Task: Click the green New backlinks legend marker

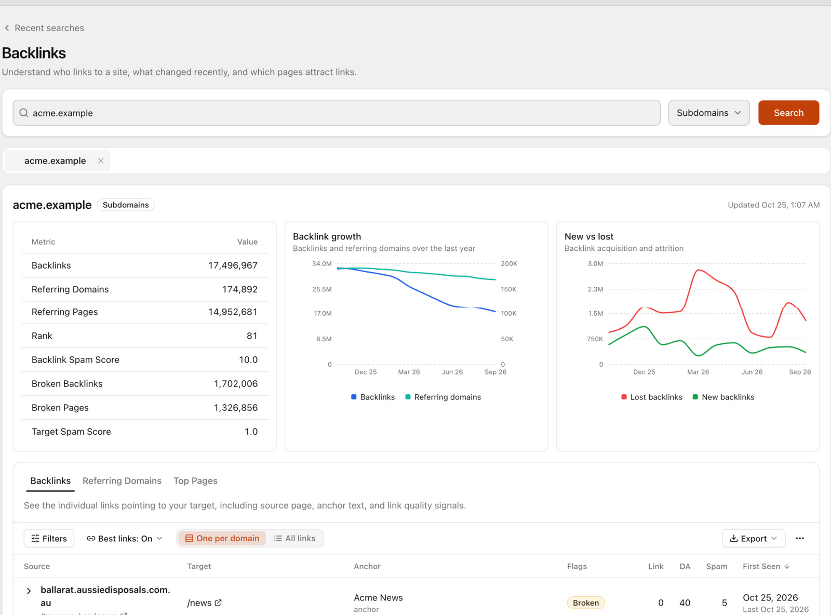Action: click(x=695, y=397)
